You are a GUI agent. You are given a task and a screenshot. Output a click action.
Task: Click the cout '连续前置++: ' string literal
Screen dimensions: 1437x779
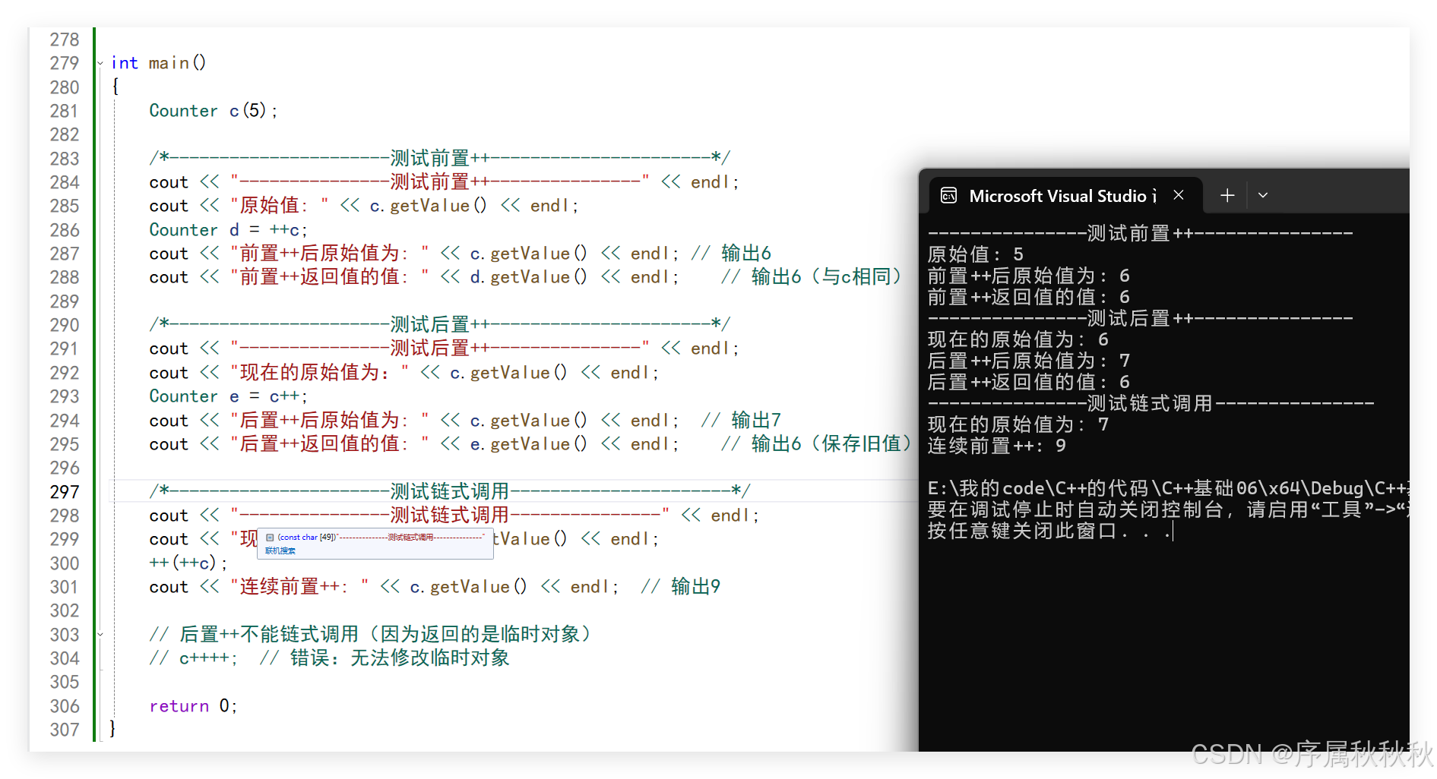click(x=300, y=587)
